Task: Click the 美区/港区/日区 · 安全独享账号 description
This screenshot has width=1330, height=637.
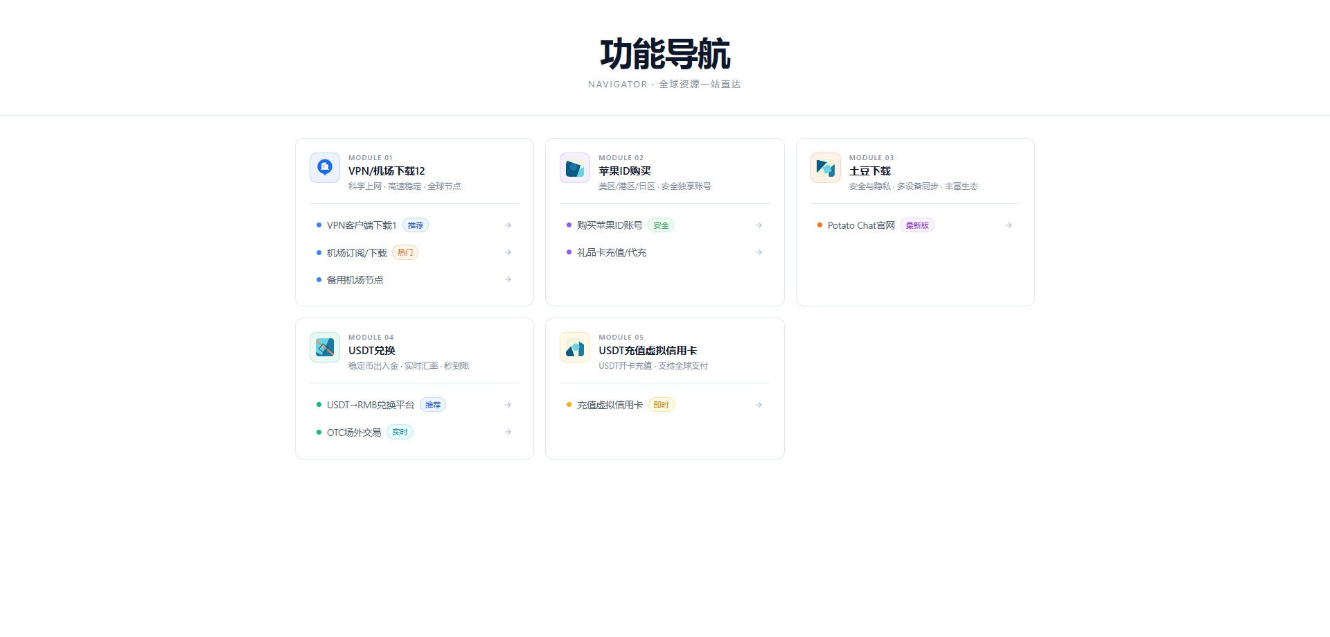Action: [x=655, y=186]
